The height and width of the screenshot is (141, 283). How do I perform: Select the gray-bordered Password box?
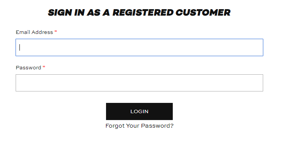pos(139,83)
